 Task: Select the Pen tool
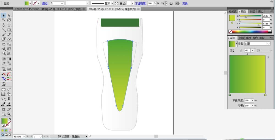pos(3,25)
